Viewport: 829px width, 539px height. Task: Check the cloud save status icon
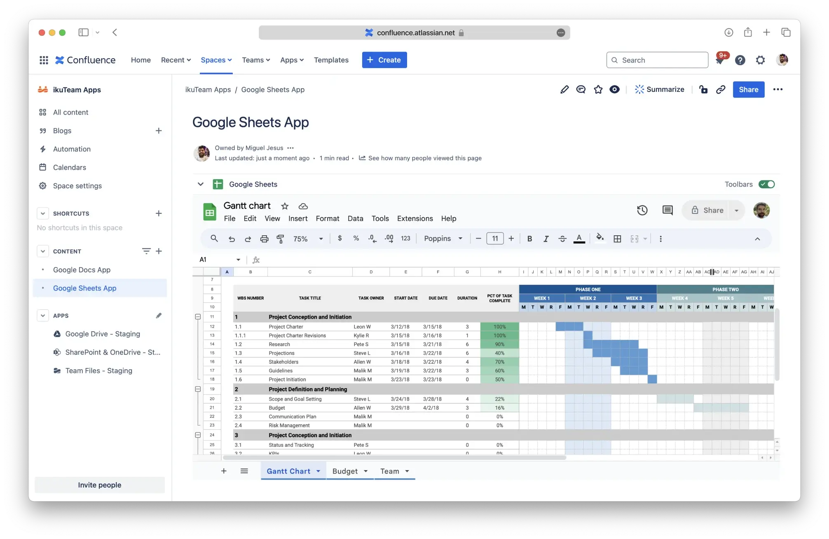(x=303, y=206)
